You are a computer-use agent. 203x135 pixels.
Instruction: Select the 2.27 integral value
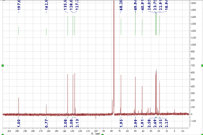tap(166, 123)
